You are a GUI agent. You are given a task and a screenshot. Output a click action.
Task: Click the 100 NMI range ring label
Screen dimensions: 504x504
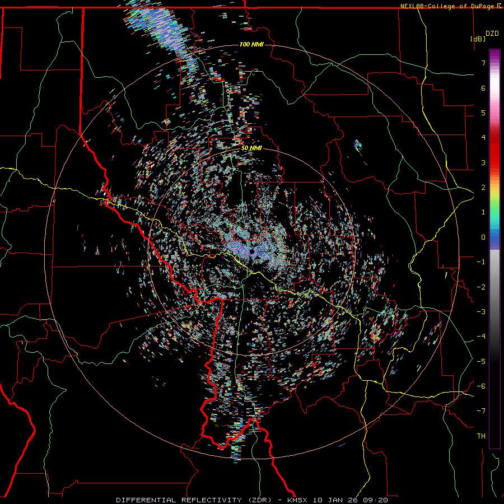pyautogui.click(x=251, y=44)
